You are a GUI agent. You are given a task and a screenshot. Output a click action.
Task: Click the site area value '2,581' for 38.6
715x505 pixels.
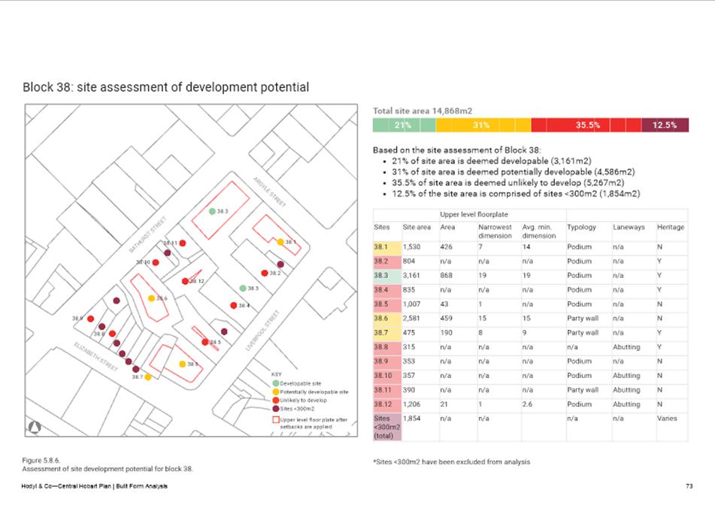(411, 319)
